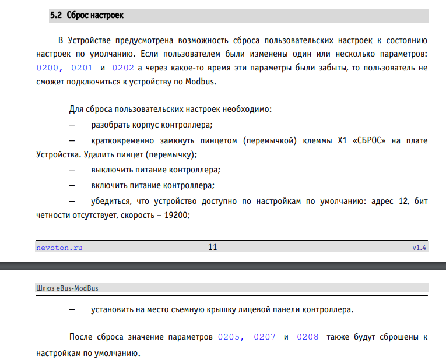
Task: Follow the nevoton.ru footer link
Action: point(59,248)
